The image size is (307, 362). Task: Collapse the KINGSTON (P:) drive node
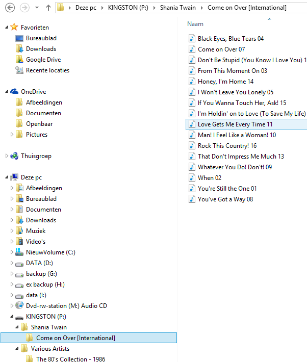[12, 317]
